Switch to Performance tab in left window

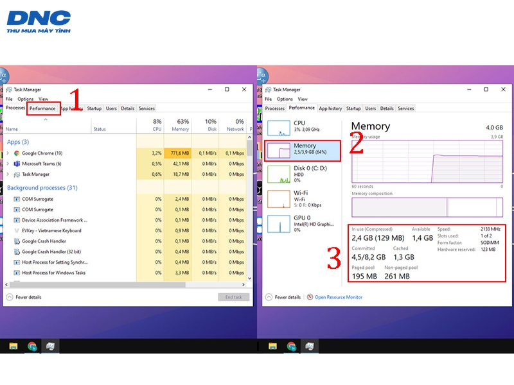pos(42,108)
